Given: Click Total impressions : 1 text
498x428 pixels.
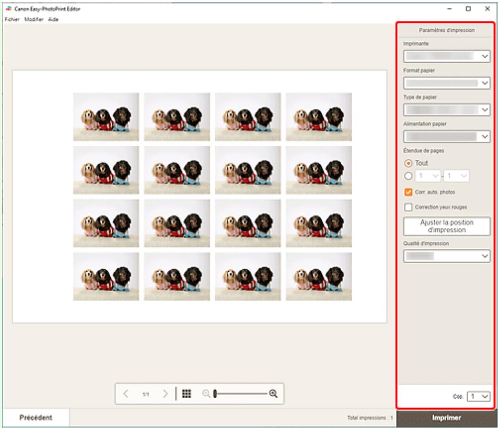Looking at the screenshot, I should [370, 418].
